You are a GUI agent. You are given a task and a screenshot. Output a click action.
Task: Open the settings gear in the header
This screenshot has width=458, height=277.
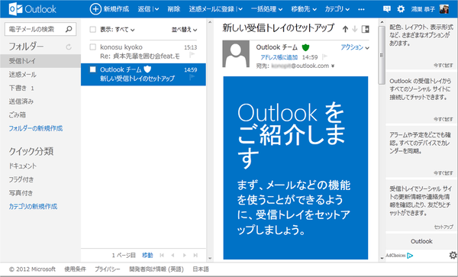(401, 9)
